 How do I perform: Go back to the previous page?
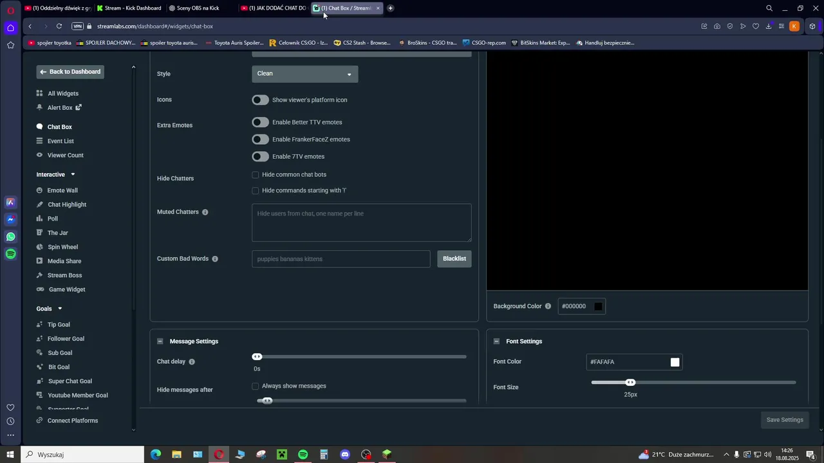point(30,26)
